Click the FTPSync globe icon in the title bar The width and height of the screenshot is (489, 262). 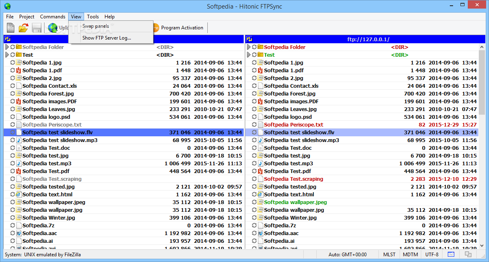tap(7, 6)
